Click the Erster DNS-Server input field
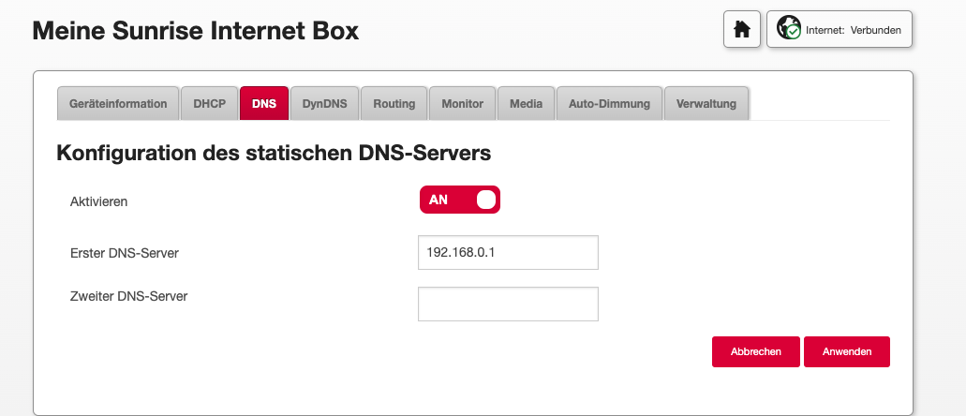 (507, 253)
